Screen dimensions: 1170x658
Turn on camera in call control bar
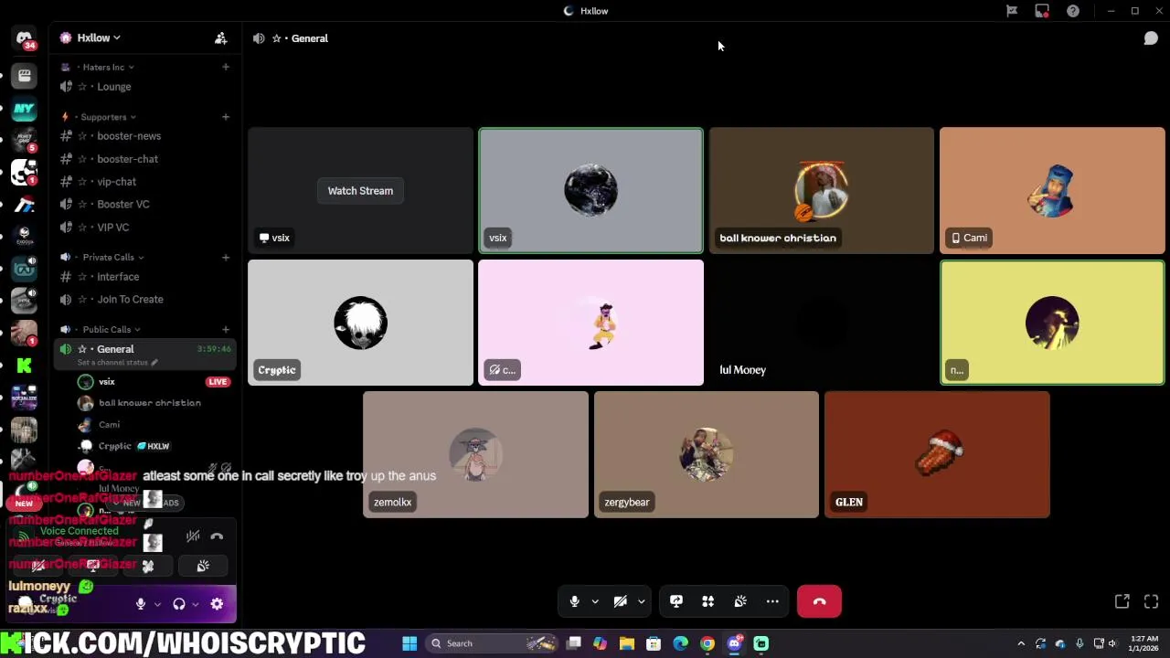click(x=621, y=601)
